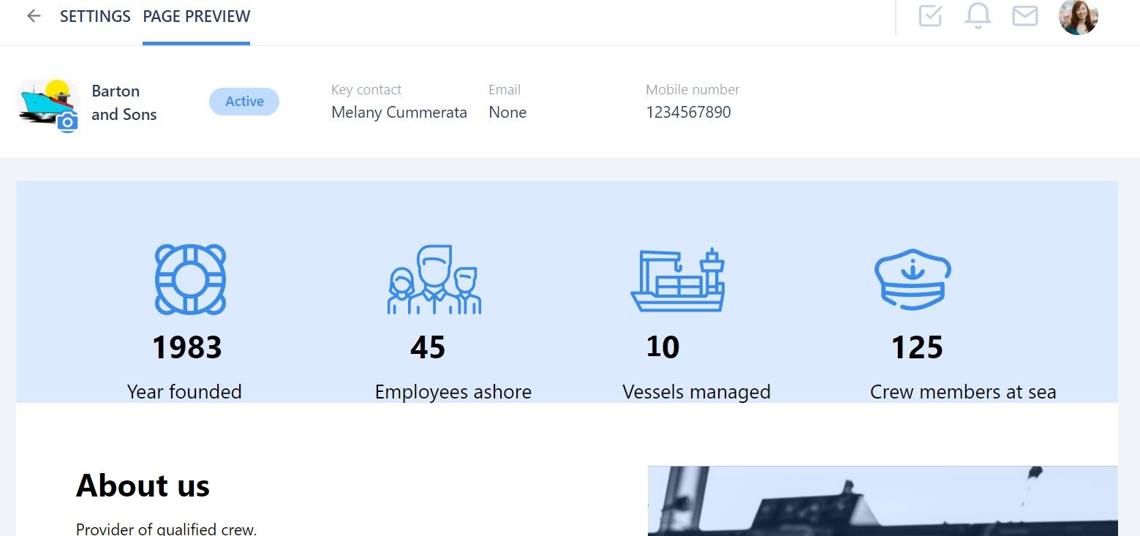This screenshot has width=1140, height=536.
Task: Click the About us heading
Action: pos(143,486)
